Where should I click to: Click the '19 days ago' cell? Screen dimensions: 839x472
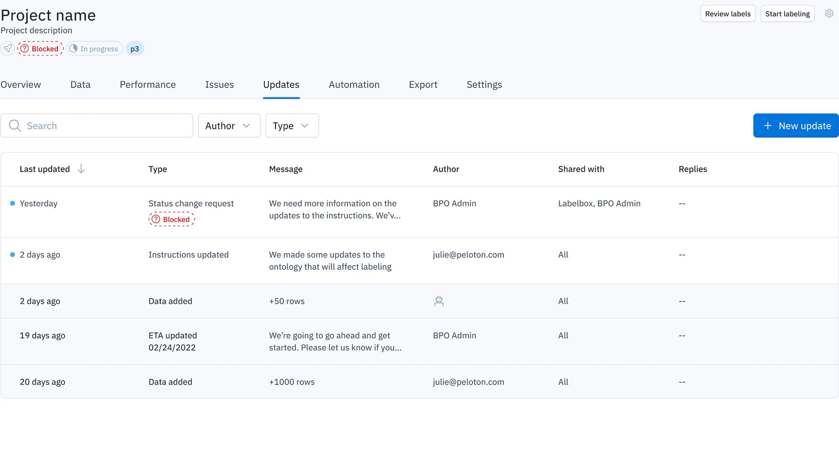(x=42, y=336)
